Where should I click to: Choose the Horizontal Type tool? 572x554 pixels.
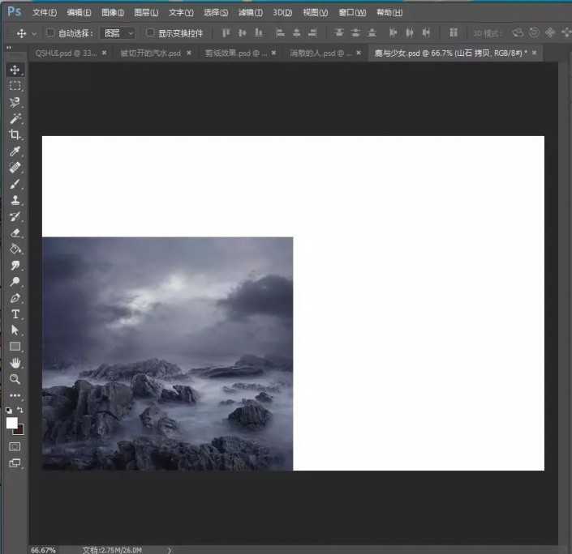(x=15, y=314)
